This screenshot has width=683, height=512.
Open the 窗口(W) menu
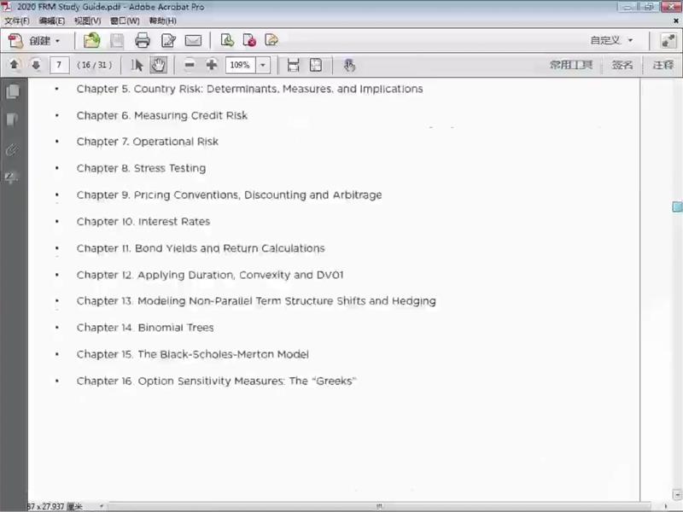tap(125, 20)
